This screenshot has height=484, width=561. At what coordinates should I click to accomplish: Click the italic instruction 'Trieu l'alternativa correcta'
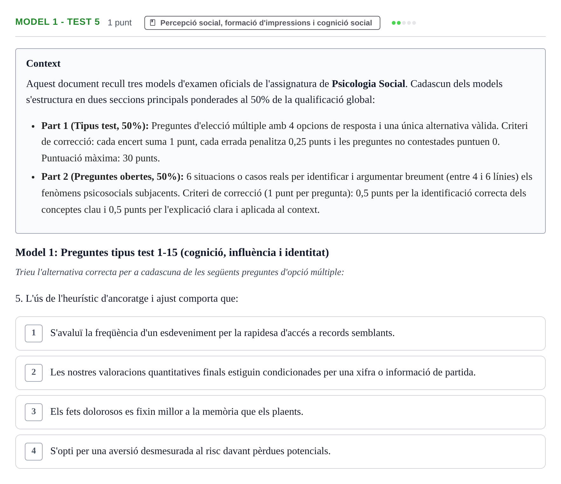point(180,272)
